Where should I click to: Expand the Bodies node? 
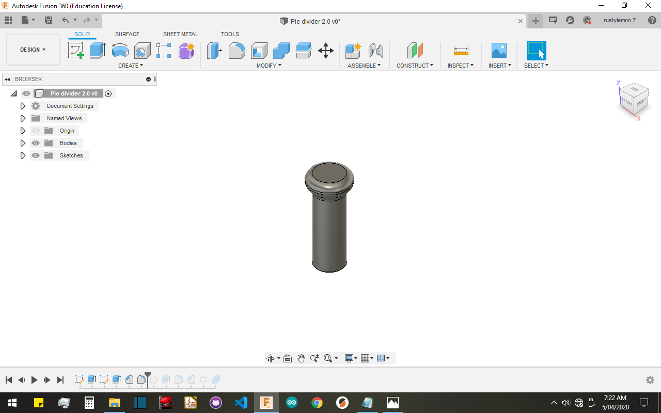coord(23,143)
